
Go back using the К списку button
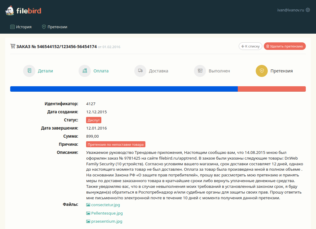pos(250,46)
